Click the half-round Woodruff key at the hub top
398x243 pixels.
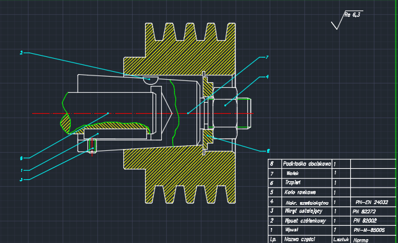[x=151, y=80]
